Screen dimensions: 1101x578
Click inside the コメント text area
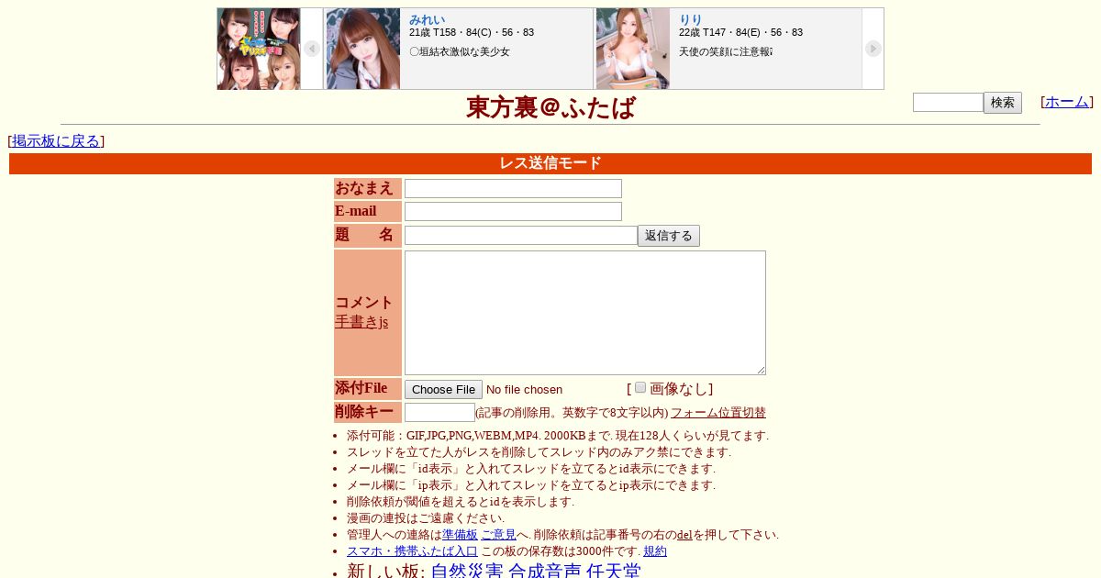(585, 313)
